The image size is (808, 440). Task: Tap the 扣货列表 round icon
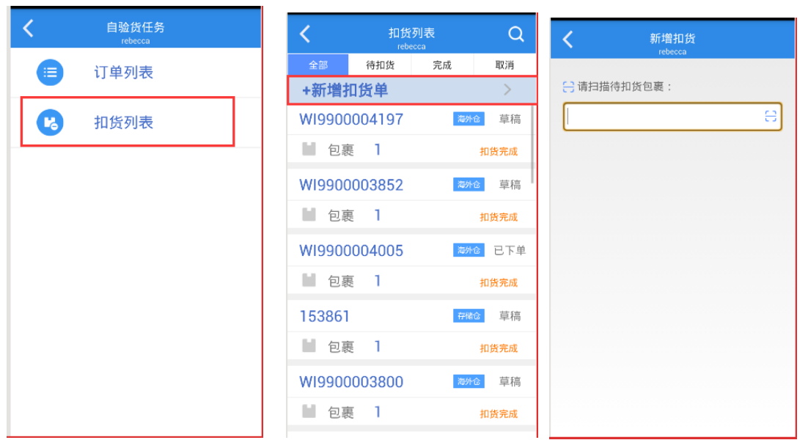50,122
